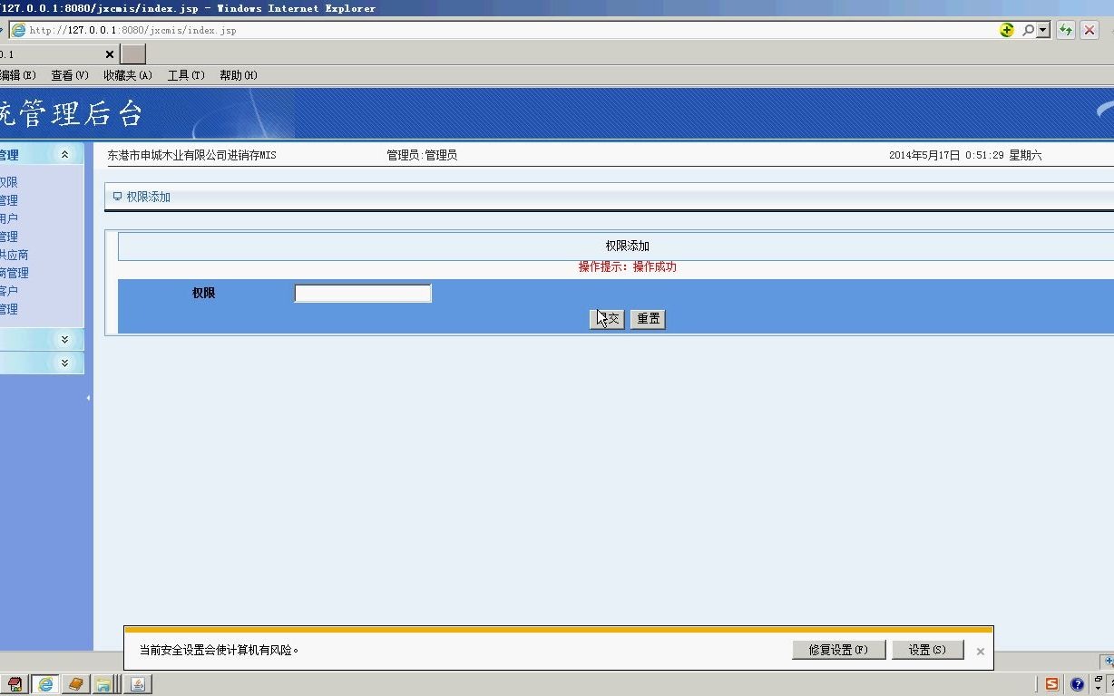Viewport: 1114px width, 696px height.
Task: Collapse the 管理 section in the sidebar
Action: click(x=64, y=154)
